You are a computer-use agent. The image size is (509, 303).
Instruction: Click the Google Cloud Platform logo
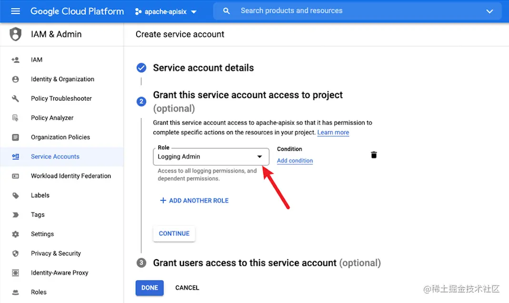click(77, 11)
